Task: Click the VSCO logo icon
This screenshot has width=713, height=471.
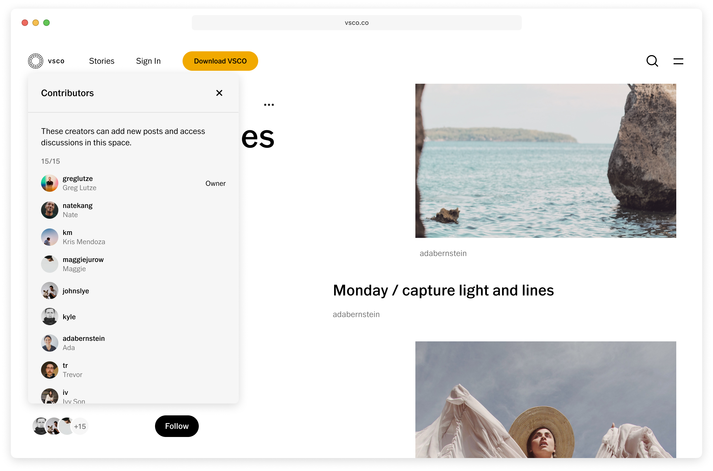Action: pyautogui.click(x=36, y=60)
